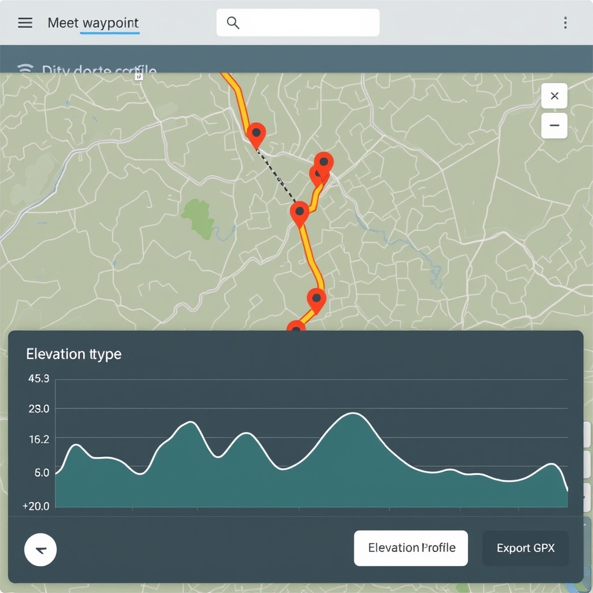Screen dimensions: 593x593
Task: Click the round arrow button in panel
Action: click(41, 550)
